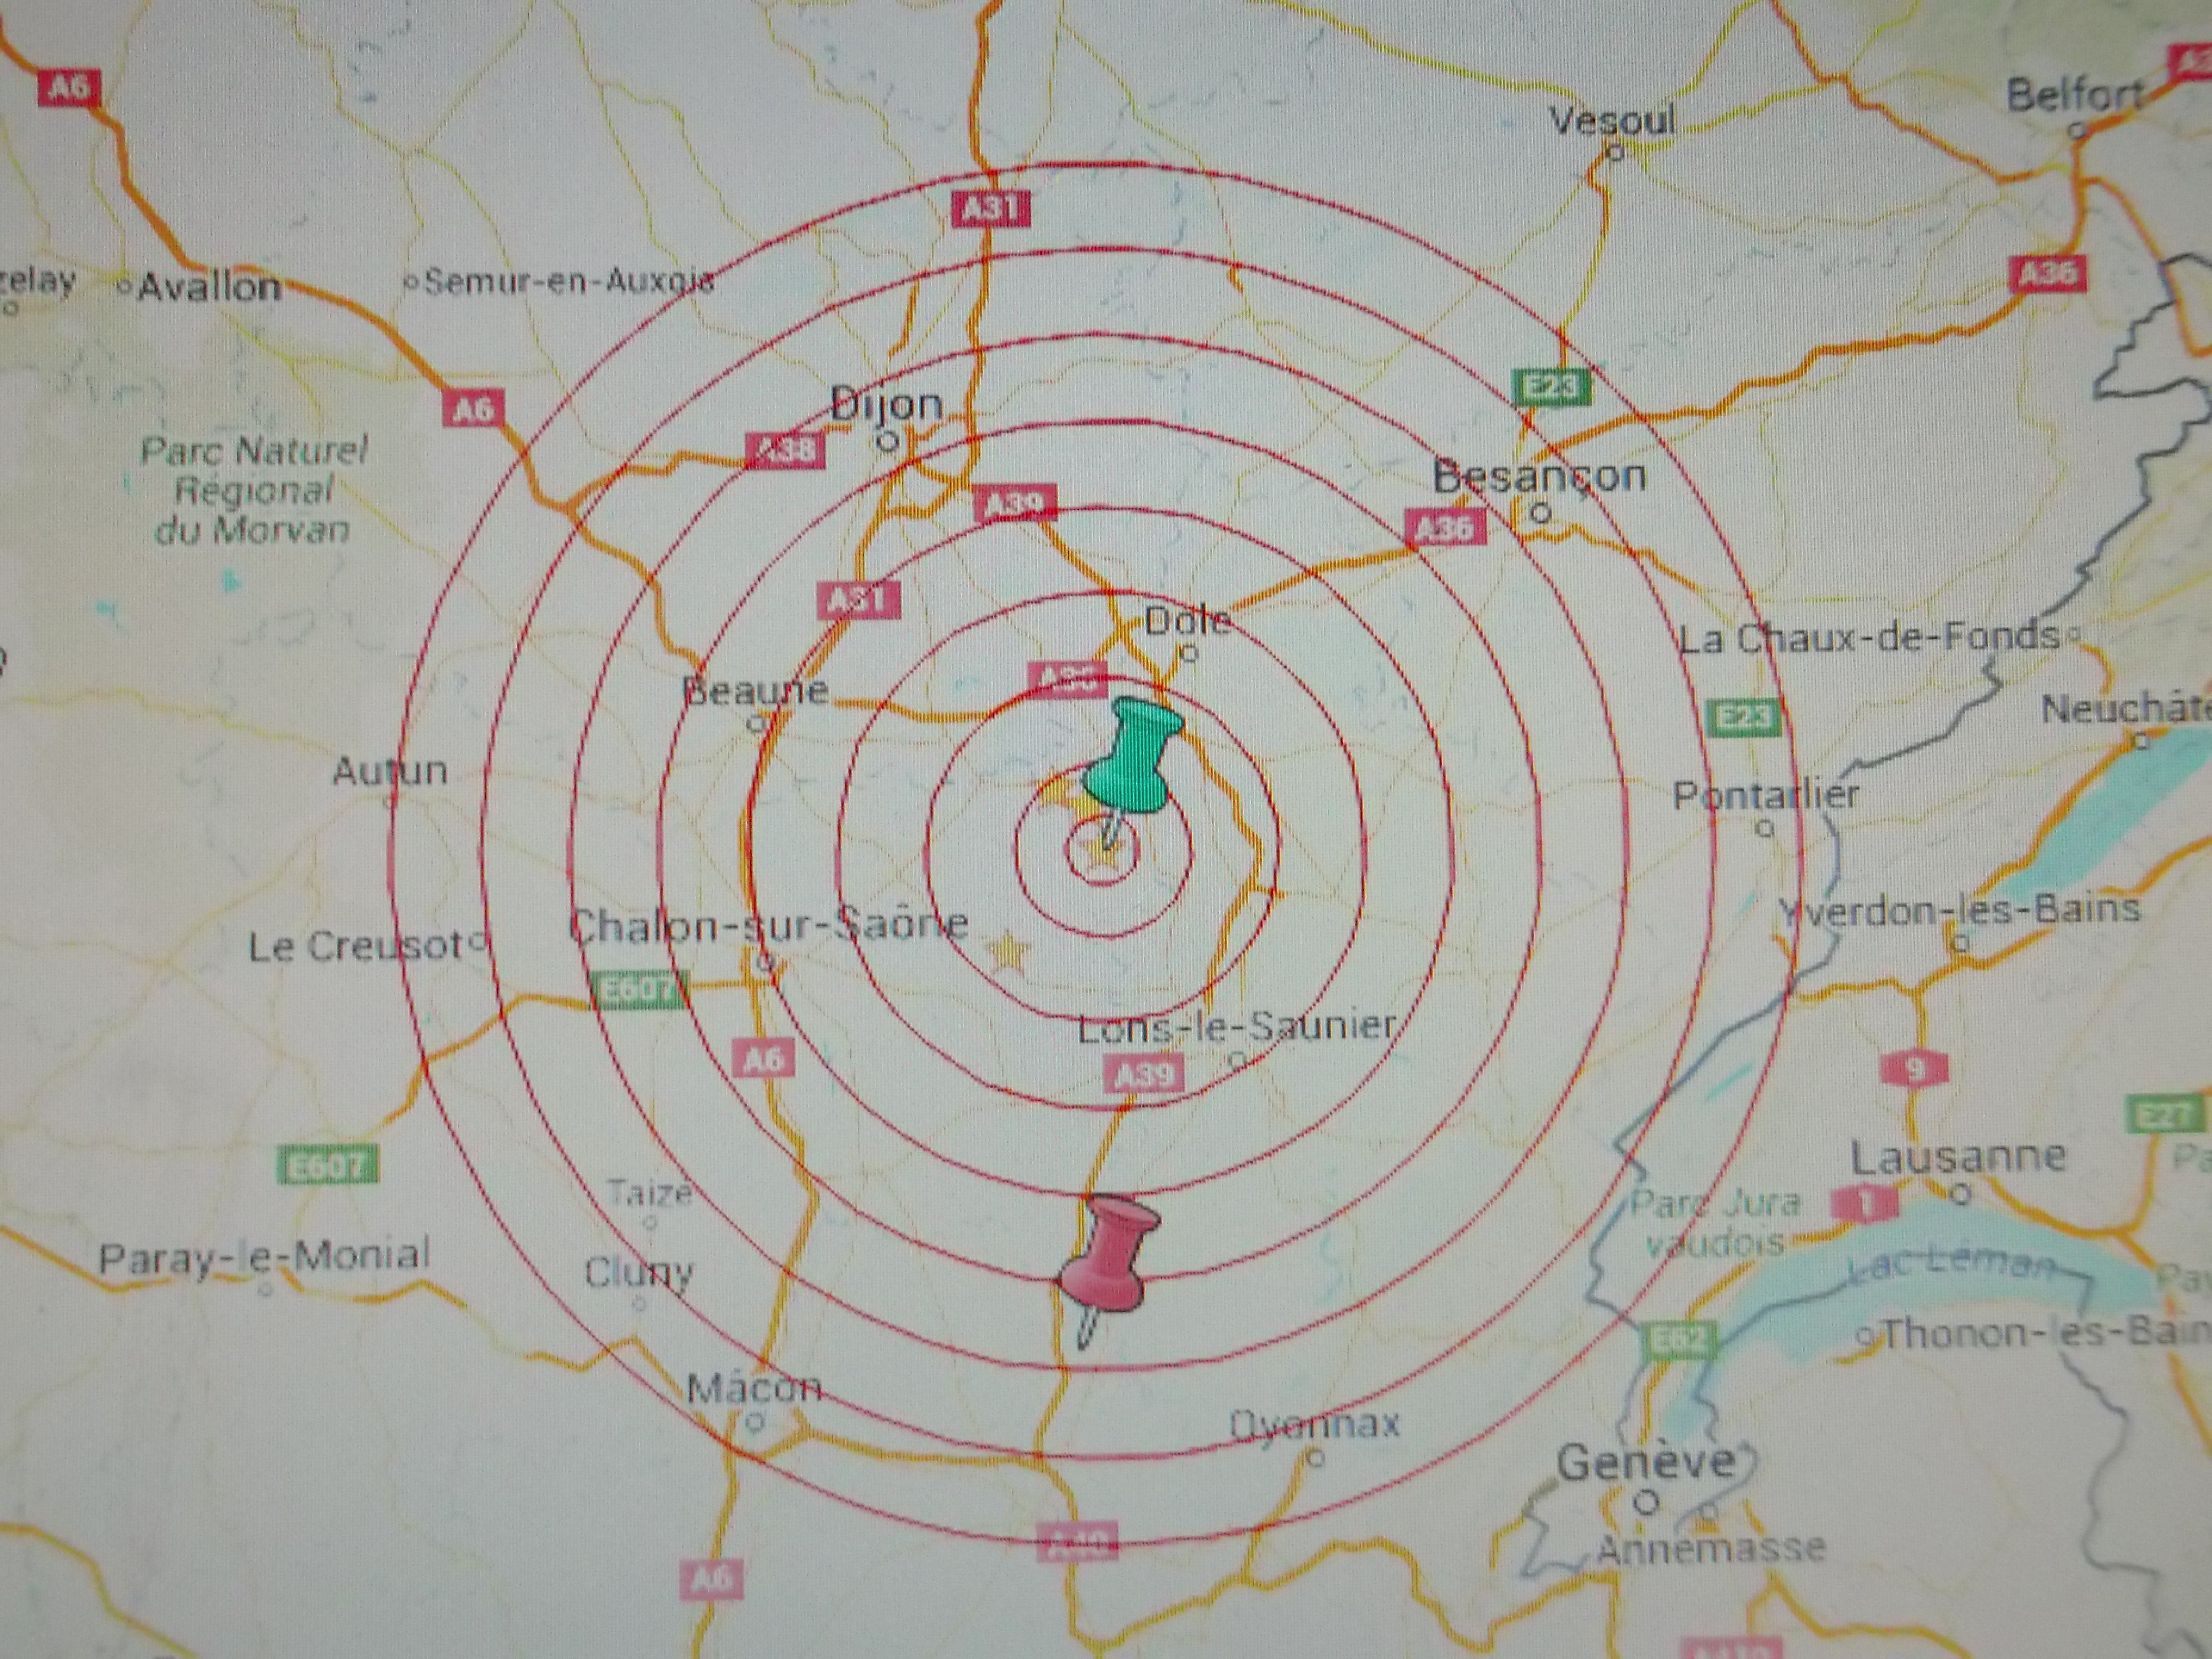Viewport: 2212px width, 1659px height.
Task: Click the Vesoul city label
Action: tap(1612, 122)
